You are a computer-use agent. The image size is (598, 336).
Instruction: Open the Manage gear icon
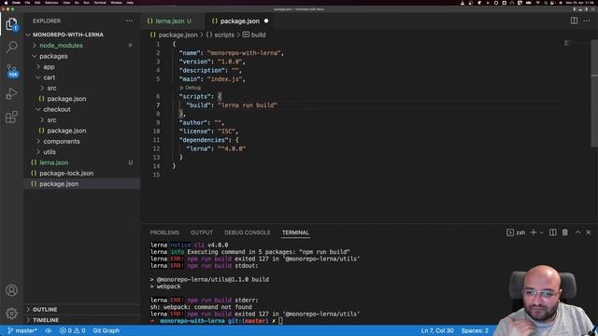click(x=11, y=314)
